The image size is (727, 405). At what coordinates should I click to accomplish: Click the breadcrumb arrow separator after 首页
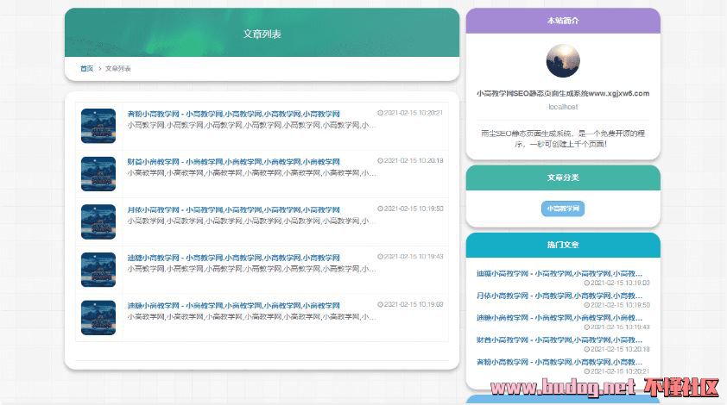(99, 68)
